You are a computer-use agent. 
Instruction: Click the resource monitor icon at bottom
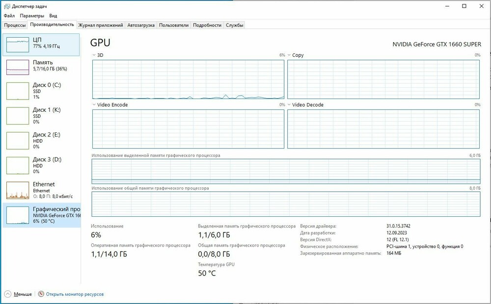tap(41, 294)
